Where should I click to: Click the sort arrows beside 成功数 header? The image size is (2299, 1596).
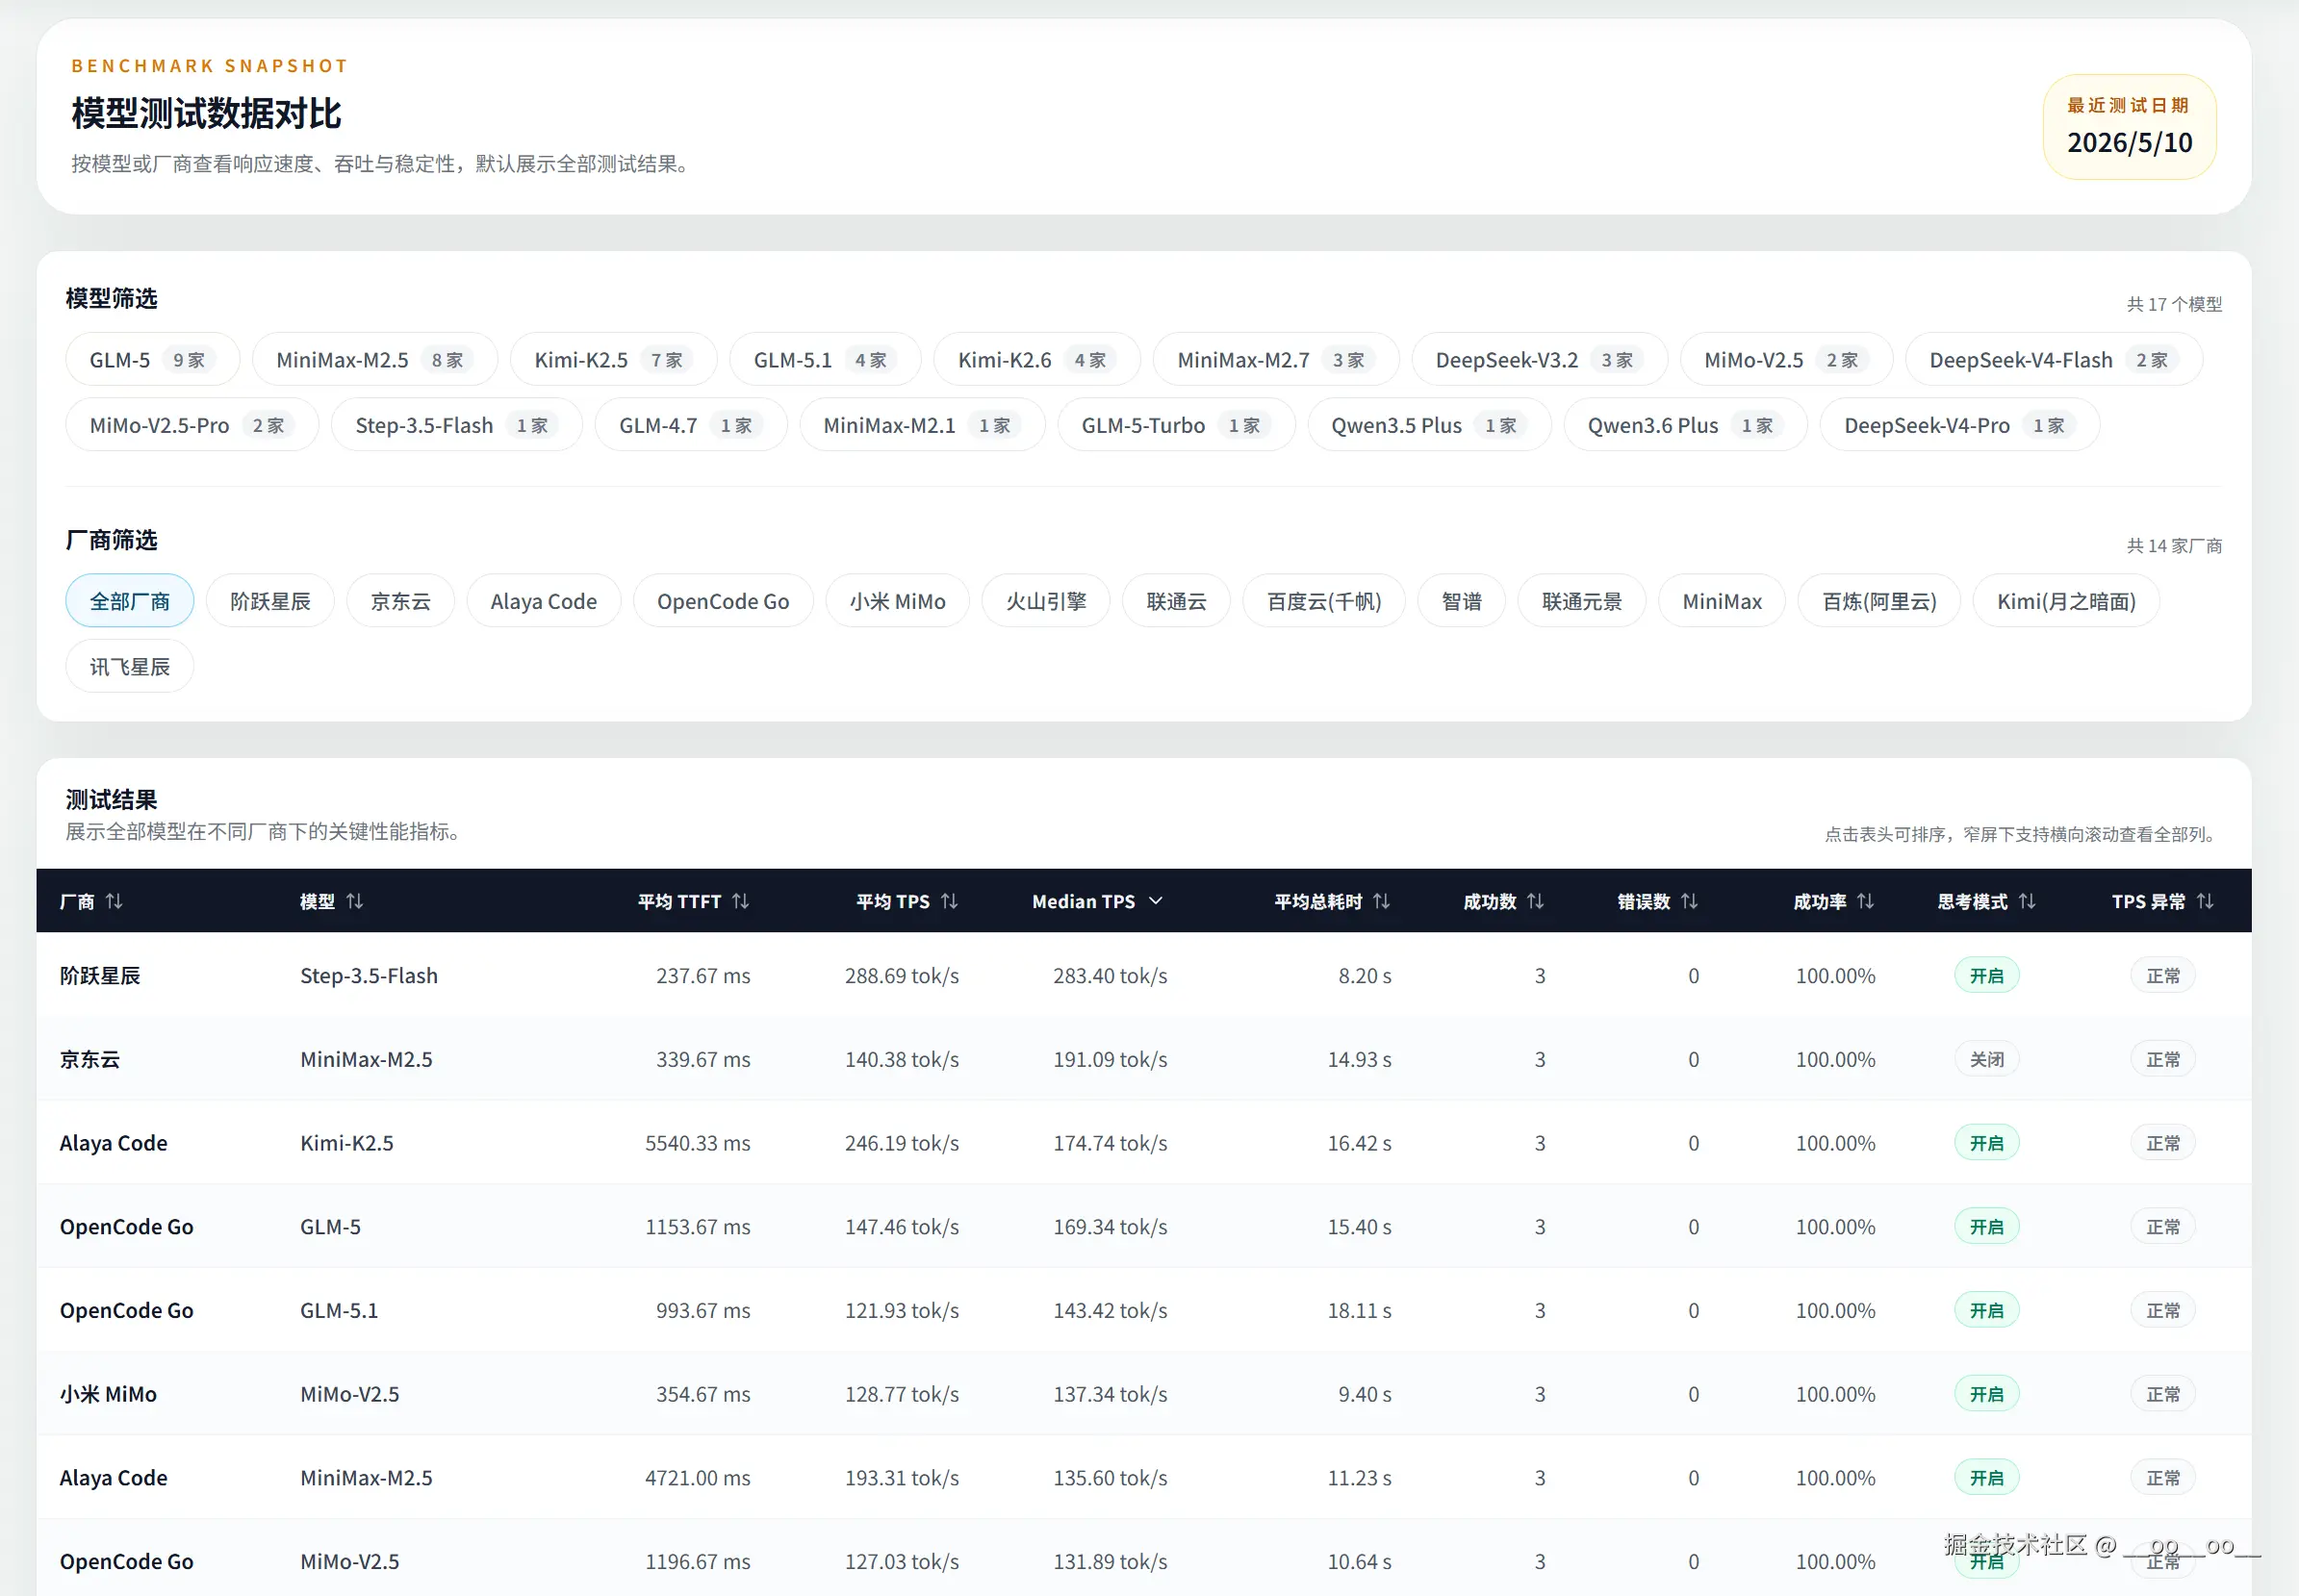click(x=1536, y=901)
